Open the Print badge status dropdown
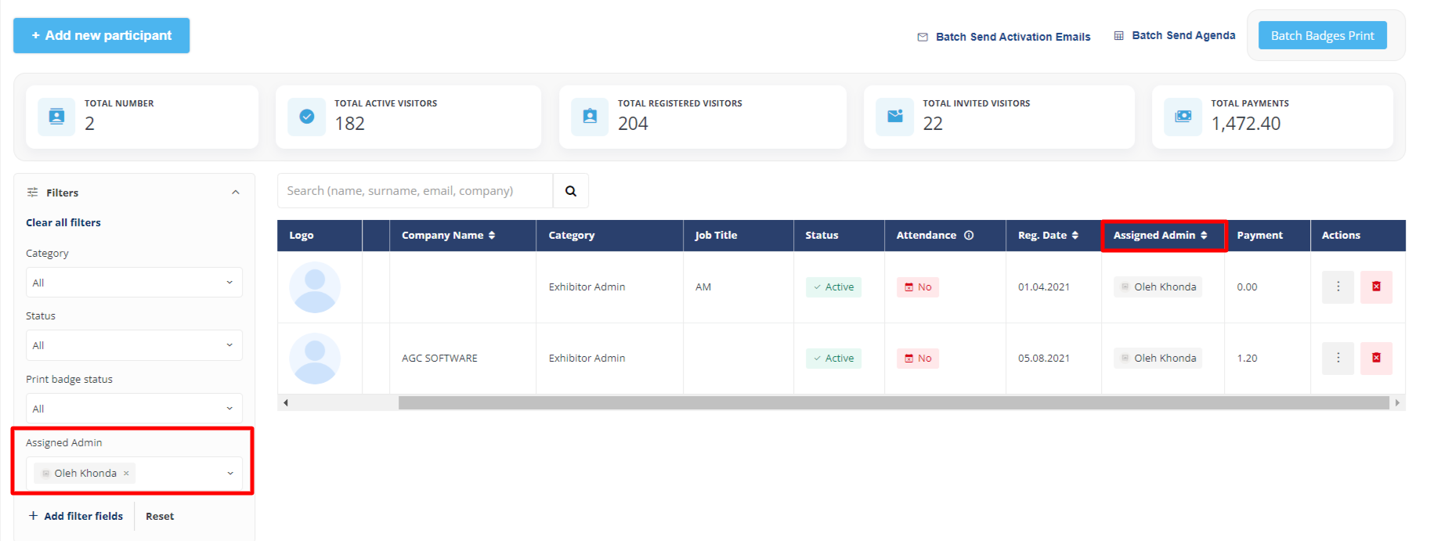The image size is (1441, 541). coord(134,409)
